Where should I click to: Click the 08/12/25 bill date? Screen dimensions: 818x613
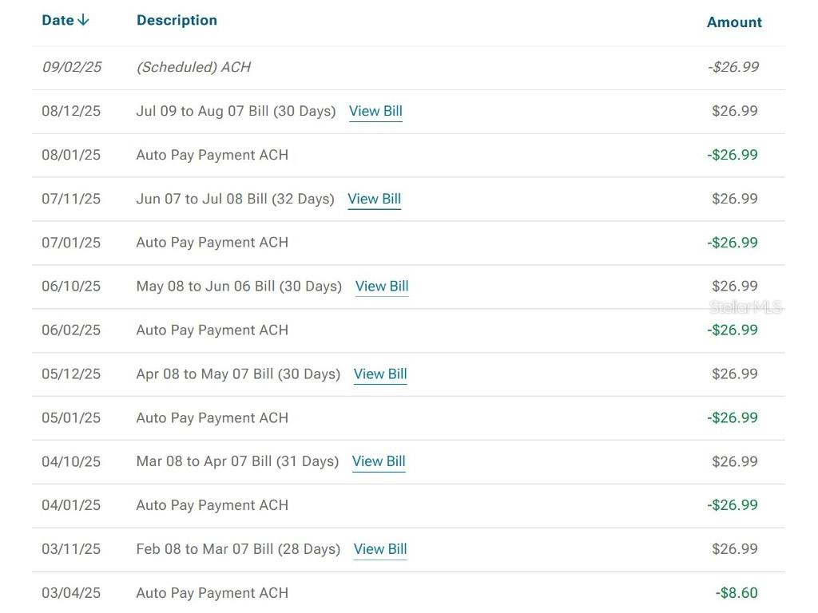[x=71, y=112]
